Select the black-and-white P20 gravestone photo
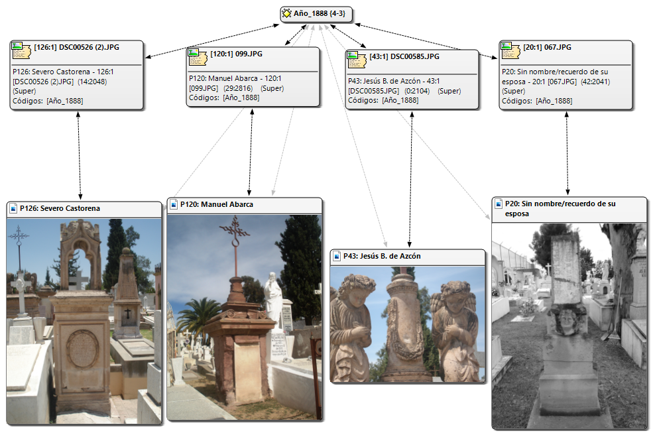Screen dimensions: 653x435 click(569, 325)
